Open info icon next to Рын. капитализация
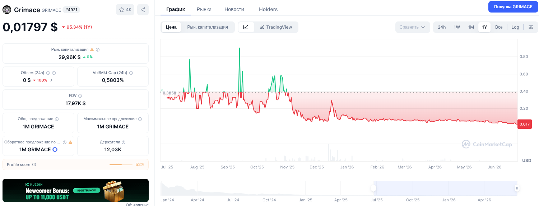This screenshot has width=539, height=206. pos(98,50)
